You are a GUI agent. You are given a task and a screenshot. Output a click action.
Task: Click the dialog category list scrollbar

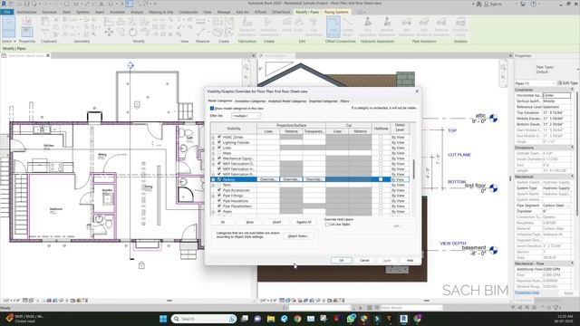tap(413, 169)
